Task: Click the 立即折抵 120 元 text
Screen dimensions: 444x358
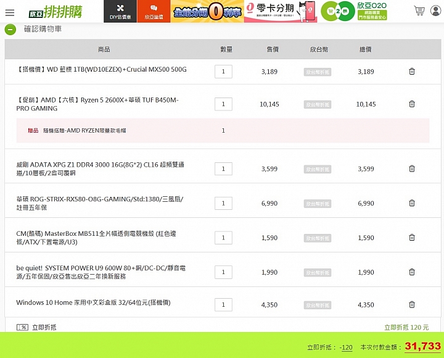Action: [406, 327]
